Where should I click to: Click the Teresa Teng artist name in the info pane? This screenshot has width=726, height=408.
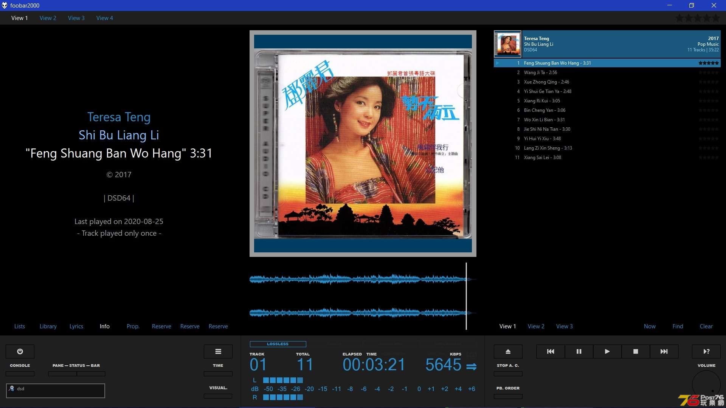tap(119, 117)
